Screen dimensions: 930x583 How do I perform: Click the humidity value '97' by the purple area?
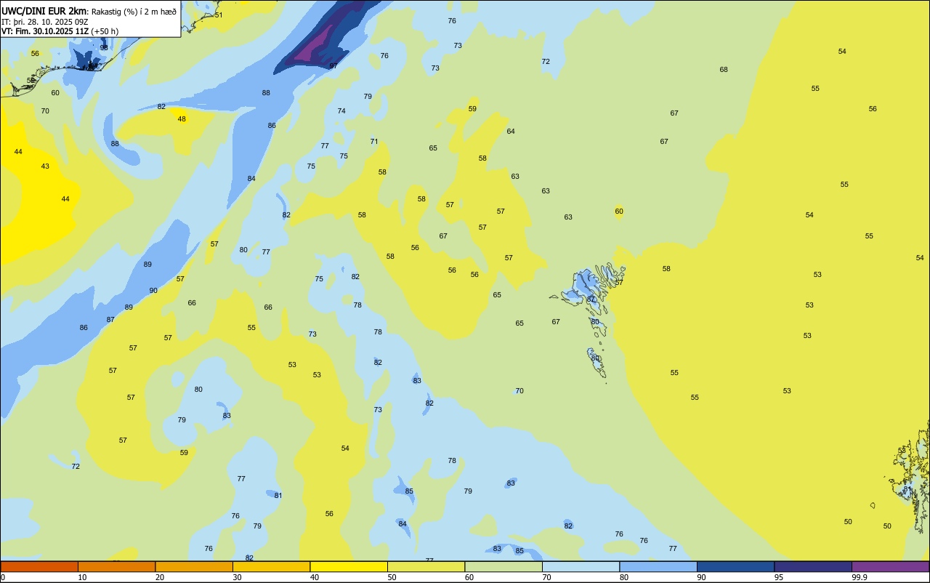pos(333,65)
